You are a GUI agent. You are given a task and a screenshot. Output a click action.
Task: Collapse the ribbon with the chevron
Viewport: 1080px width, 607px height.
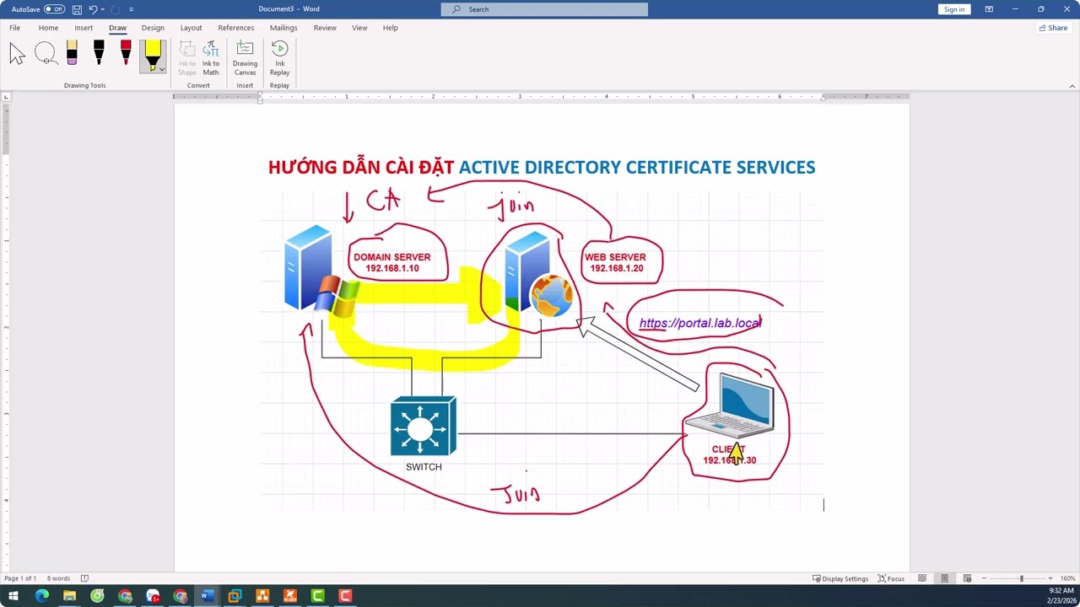[1072, 85]
